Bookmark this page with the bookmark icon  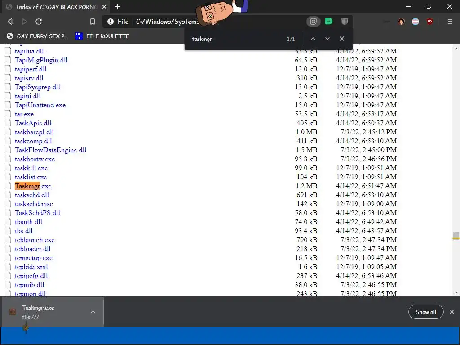tap(93, 22)
